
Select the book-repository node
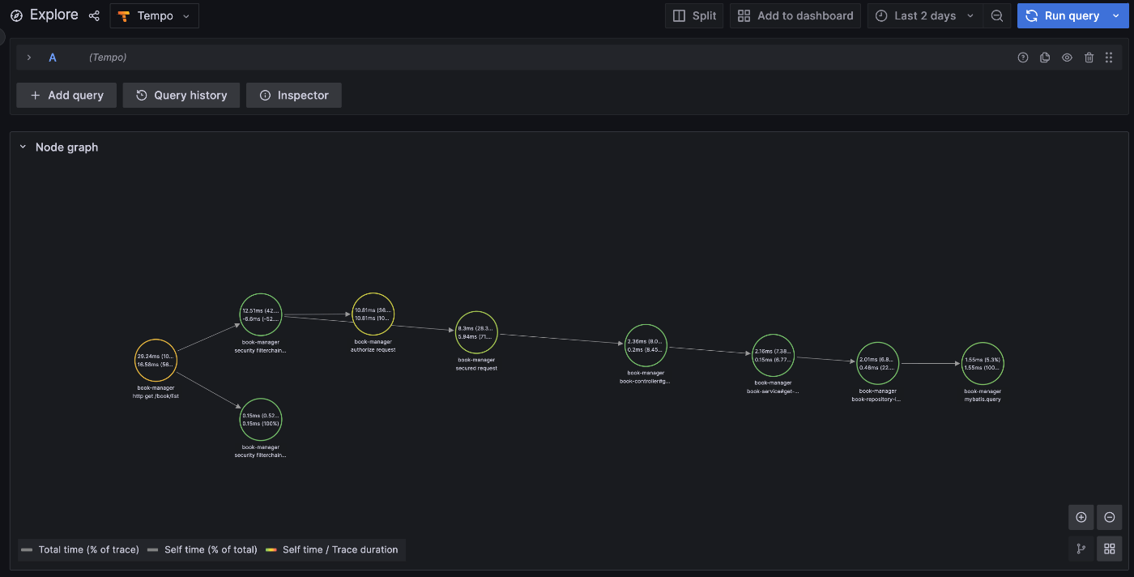pyautogui.click(x=878, y=363)
